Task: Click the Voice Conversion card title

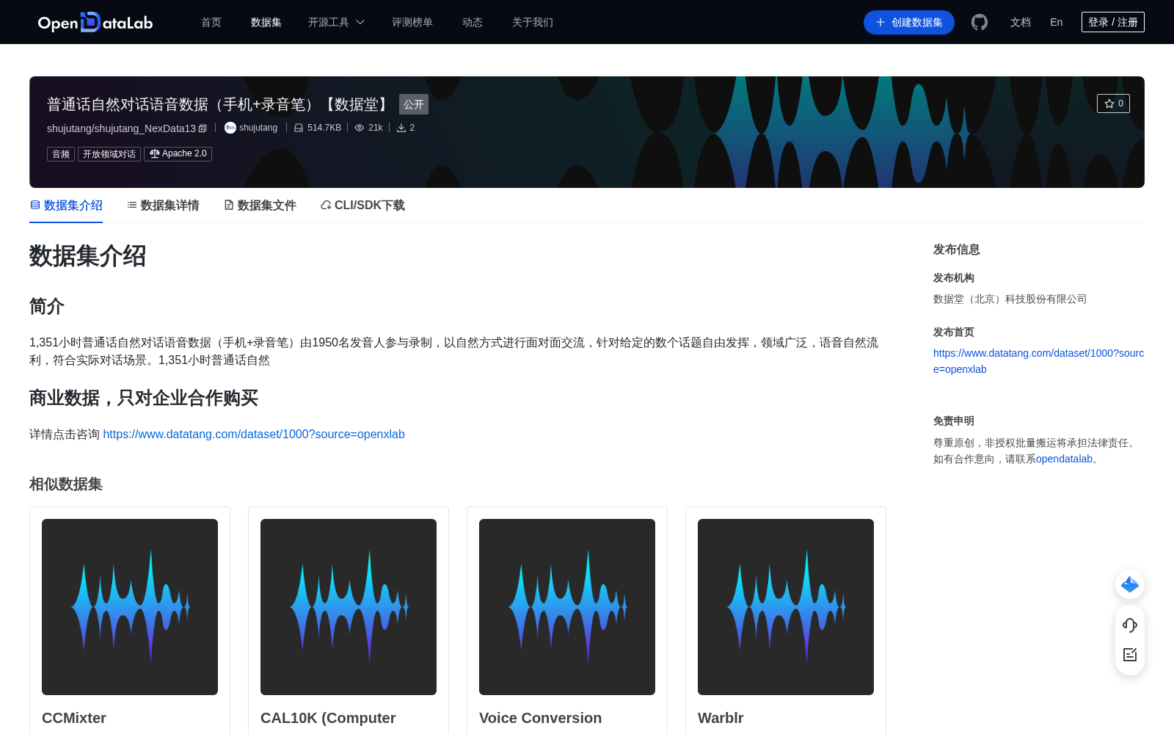Action: [x=540, y=718]
